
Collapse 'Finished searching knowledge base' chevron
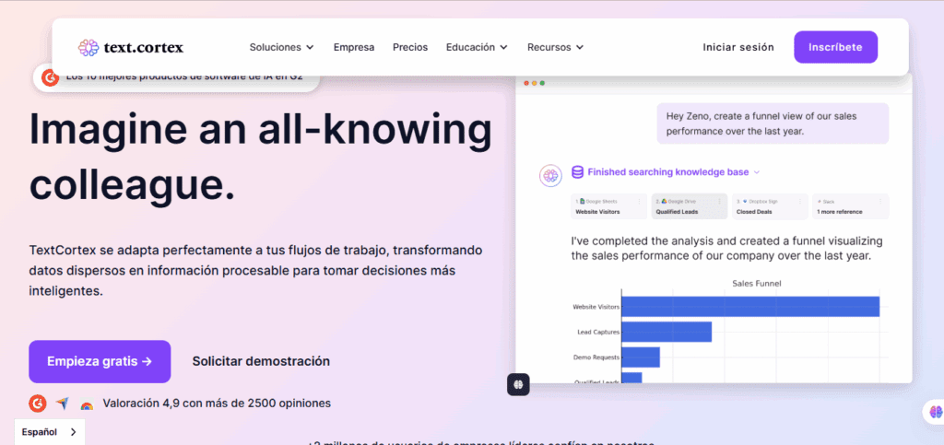(757, 172)
